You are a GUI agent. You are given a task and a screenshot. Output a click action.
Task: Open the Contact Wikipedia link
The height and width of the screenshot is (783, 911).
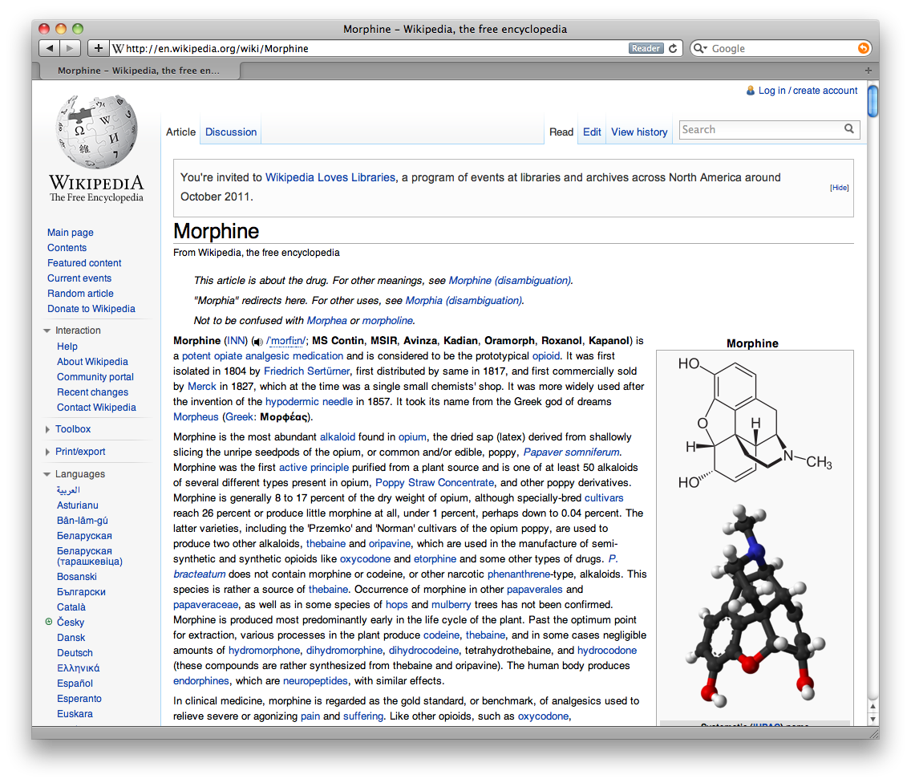[96, 408]
